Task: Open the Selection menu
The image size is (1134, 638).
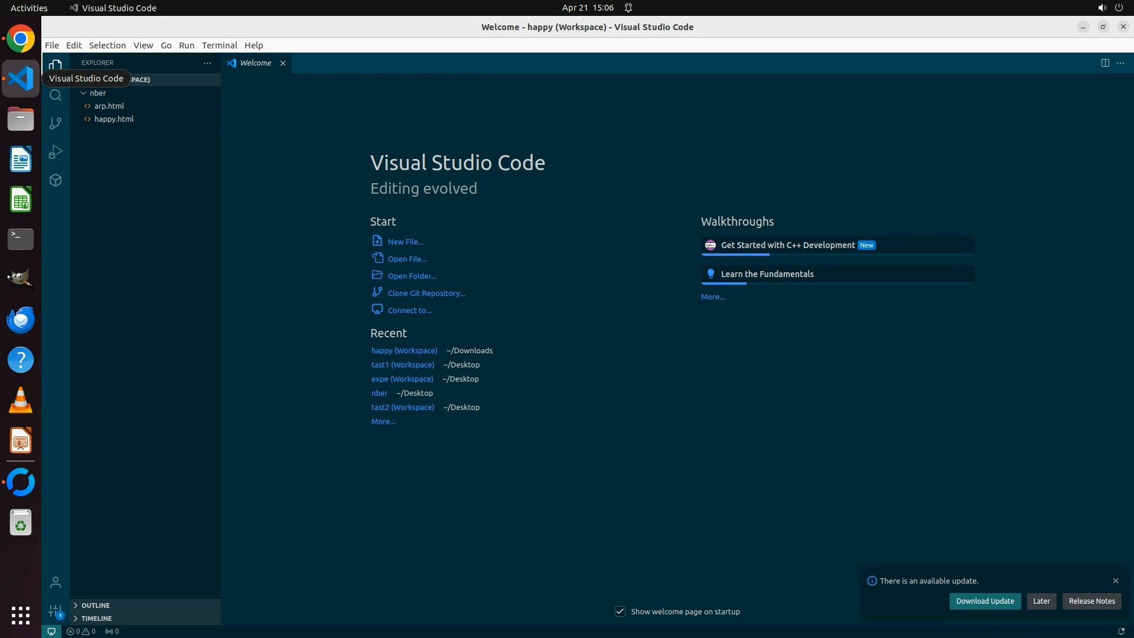Action: 107,45
